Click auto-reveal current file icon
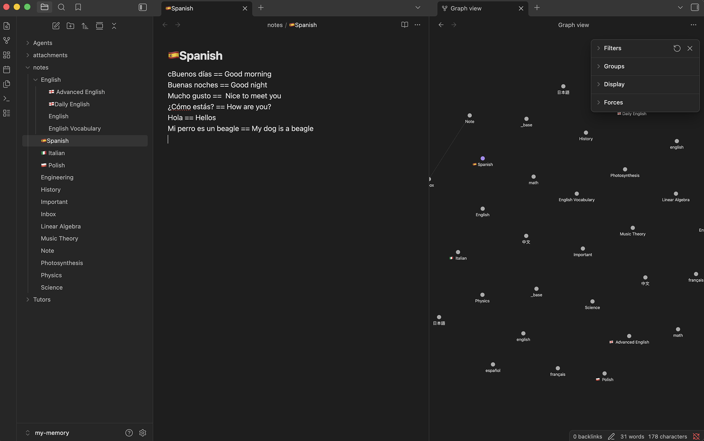 (100, 26)
